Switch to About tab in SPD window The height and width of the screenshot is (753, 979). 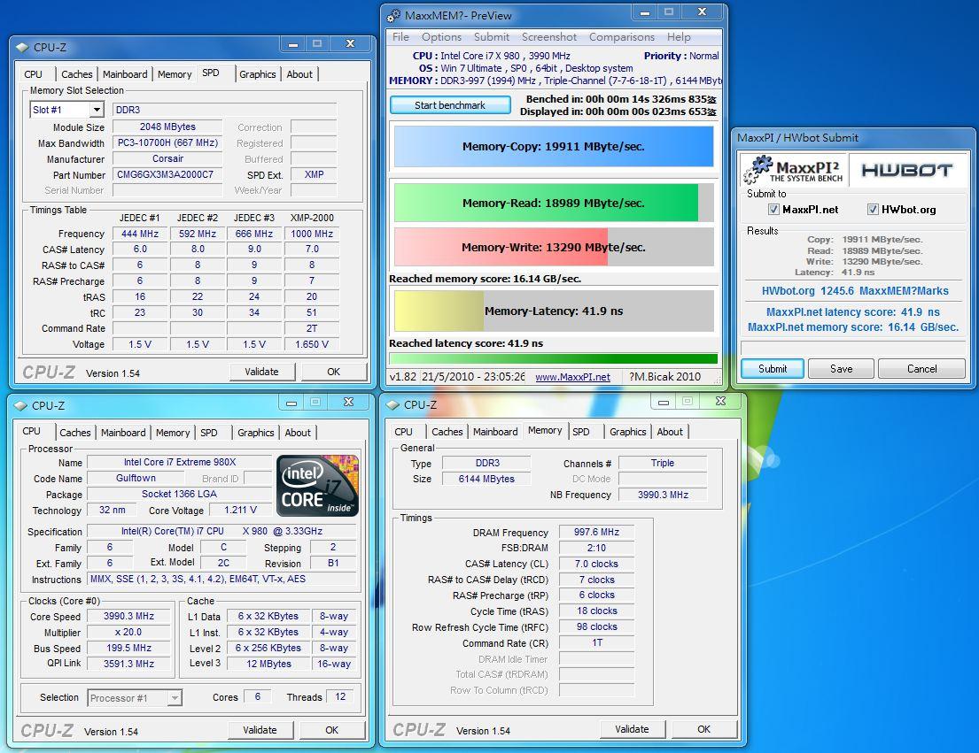(x=299, y=74)
